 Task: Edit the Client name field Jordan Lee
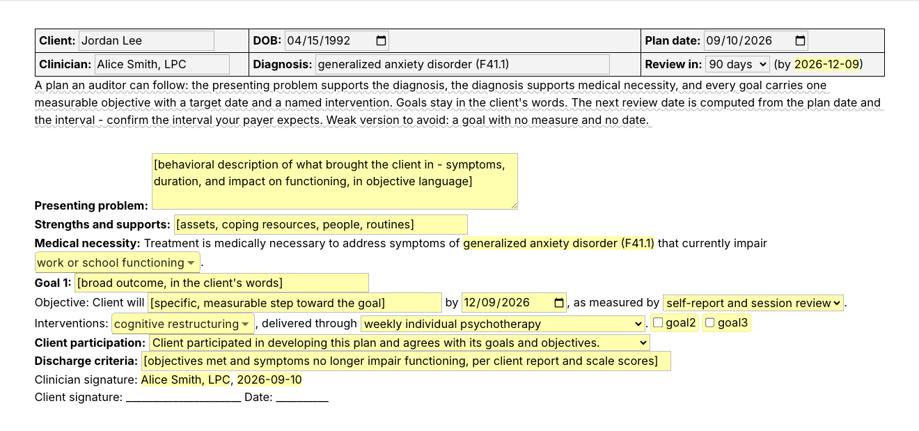[146, 40]
